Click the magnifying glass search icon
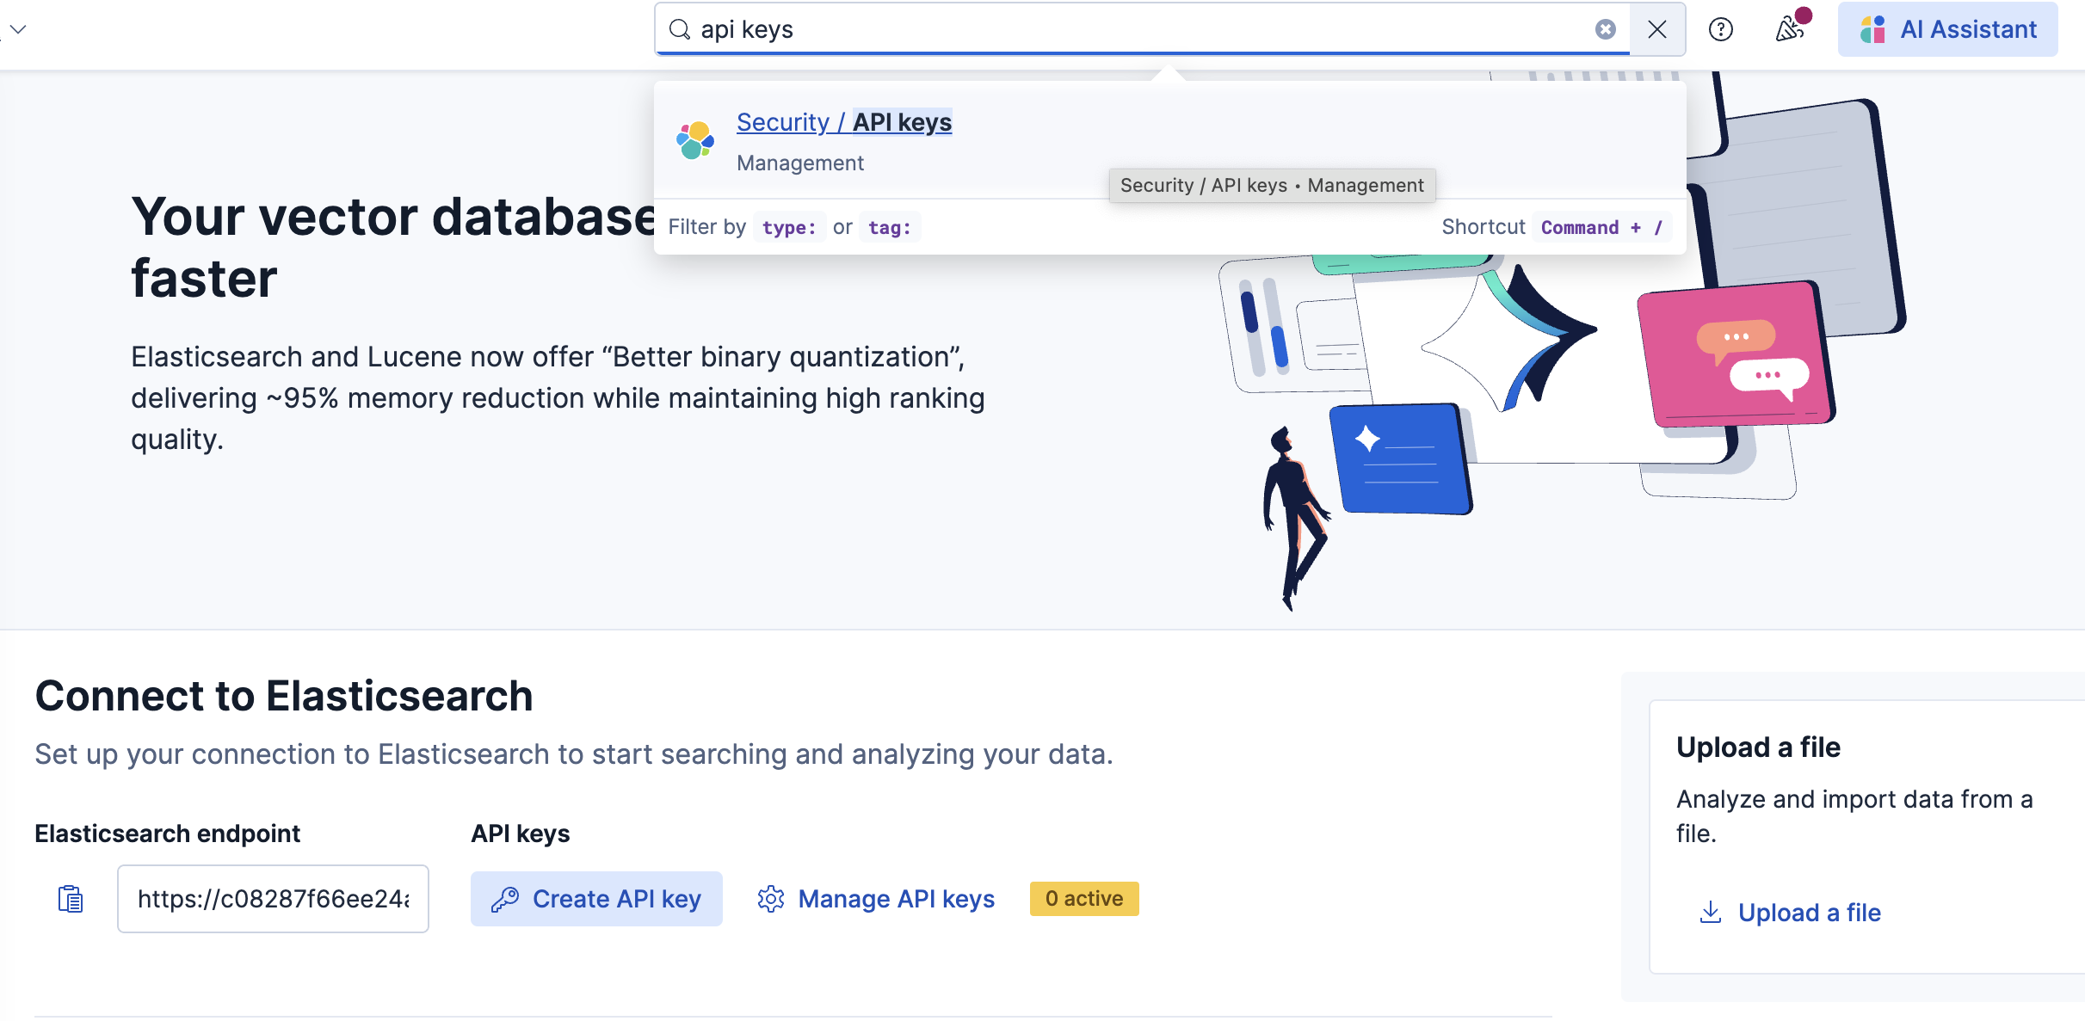This screenshot has width=2085, height=1021. (x=680, y=29)
